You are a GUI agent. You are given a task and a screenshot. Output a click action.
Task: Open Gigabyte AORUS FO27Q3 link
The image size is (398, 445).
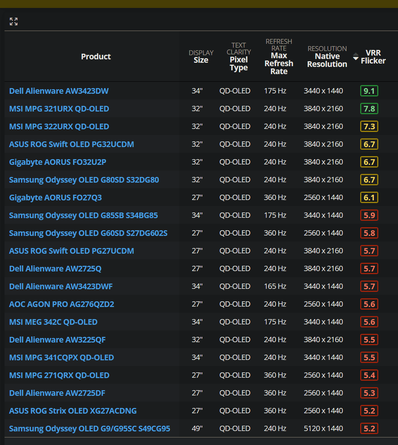click(55, 197)
